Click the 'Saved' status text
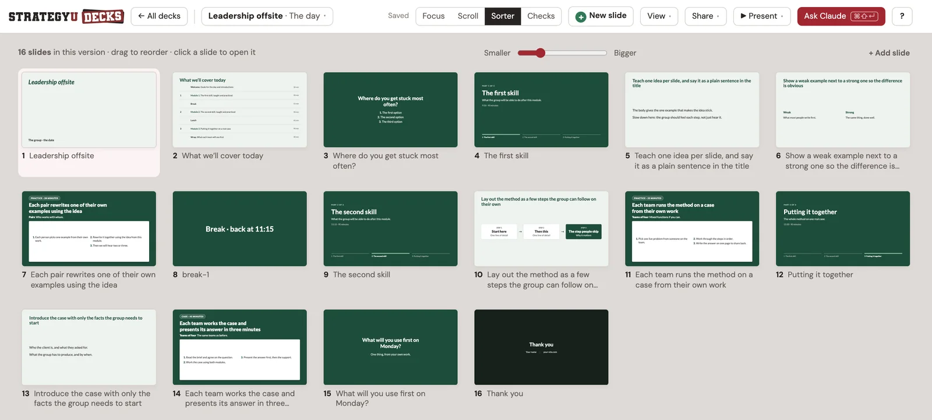The height and width of the screenshot is (420, 932). (x=398, y=16)
